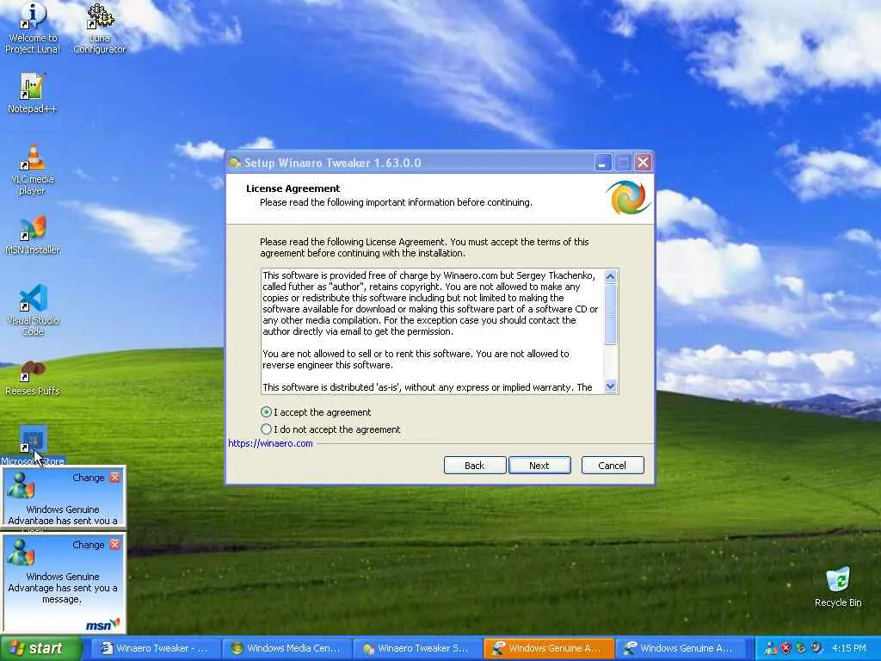
Task: Select the Reeses Puffs desktop icon
Action: 33,378
